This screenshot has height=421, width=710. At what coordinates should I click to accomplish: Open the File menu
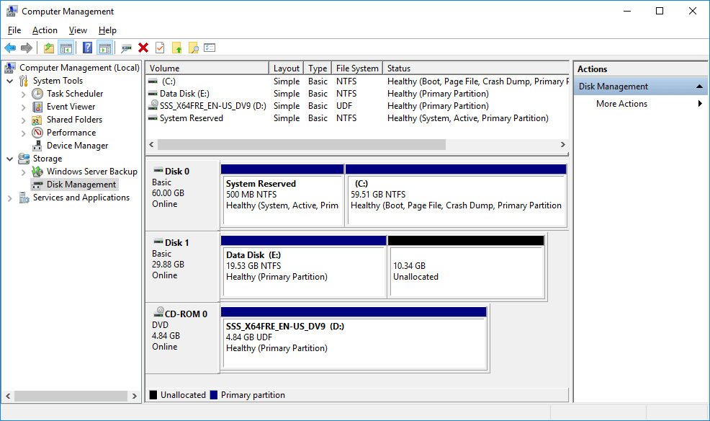[14, 30]
